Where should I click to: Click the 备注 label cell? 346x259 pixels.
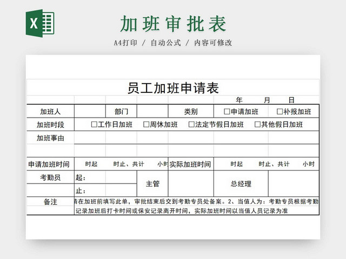[50, 201]
